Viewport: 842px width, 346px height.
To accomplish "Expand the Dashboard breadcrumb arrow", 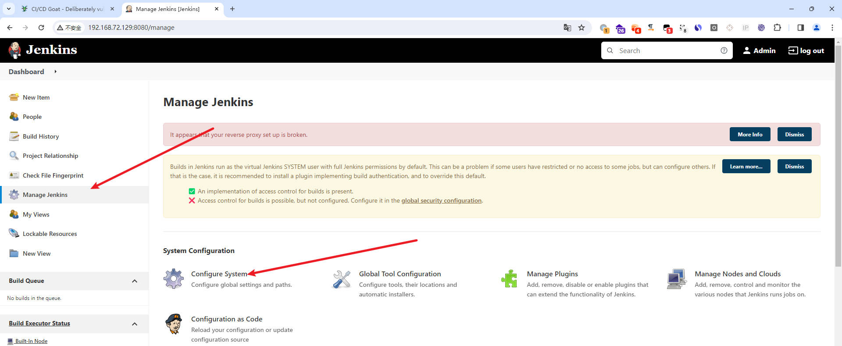I will pyautogui.click(x=55, y=71).
